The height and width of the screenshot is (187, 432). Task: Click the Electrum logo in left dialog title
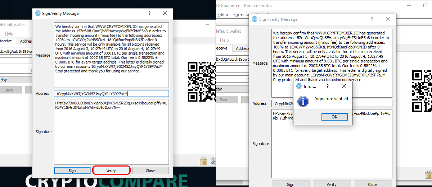(37, 13)
